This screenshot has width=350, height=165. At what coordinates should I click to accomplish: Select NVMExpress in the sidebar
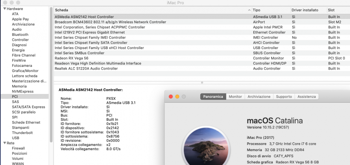(23, 92)
